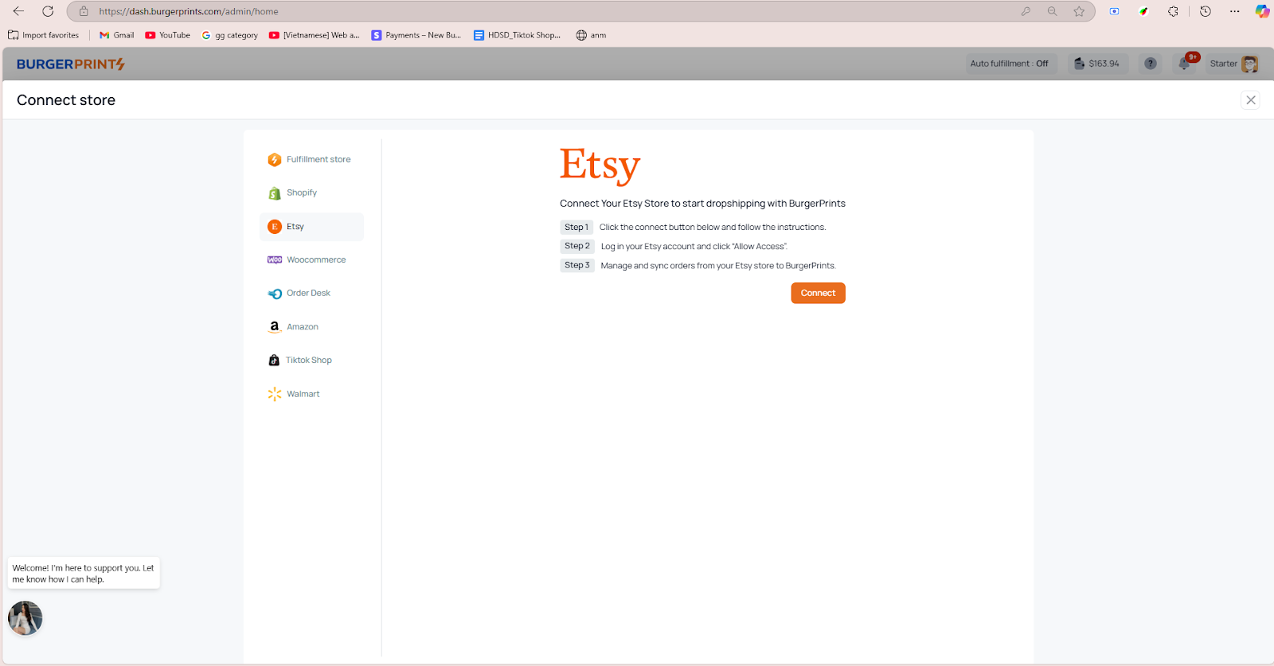
Task: Select Woocommerce in the store list
Action: [x=311, y=259]
